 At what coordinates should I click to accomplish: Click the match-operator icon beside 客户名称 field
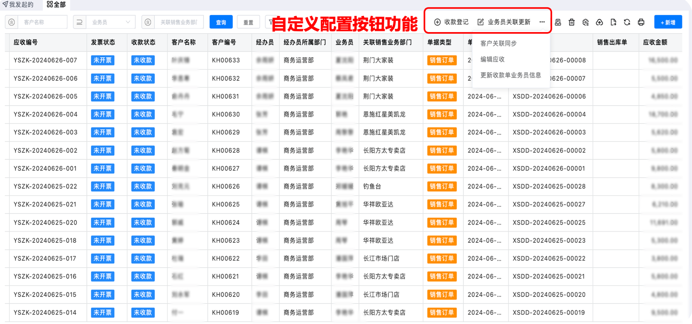click(x=12, y=22)
